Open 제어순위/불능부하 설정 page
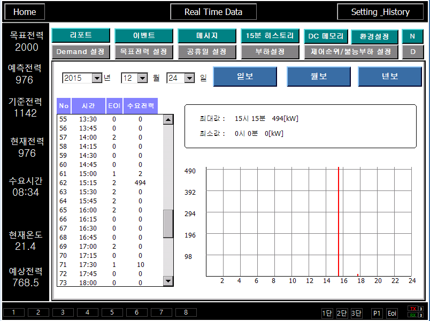 coord(351,52)
